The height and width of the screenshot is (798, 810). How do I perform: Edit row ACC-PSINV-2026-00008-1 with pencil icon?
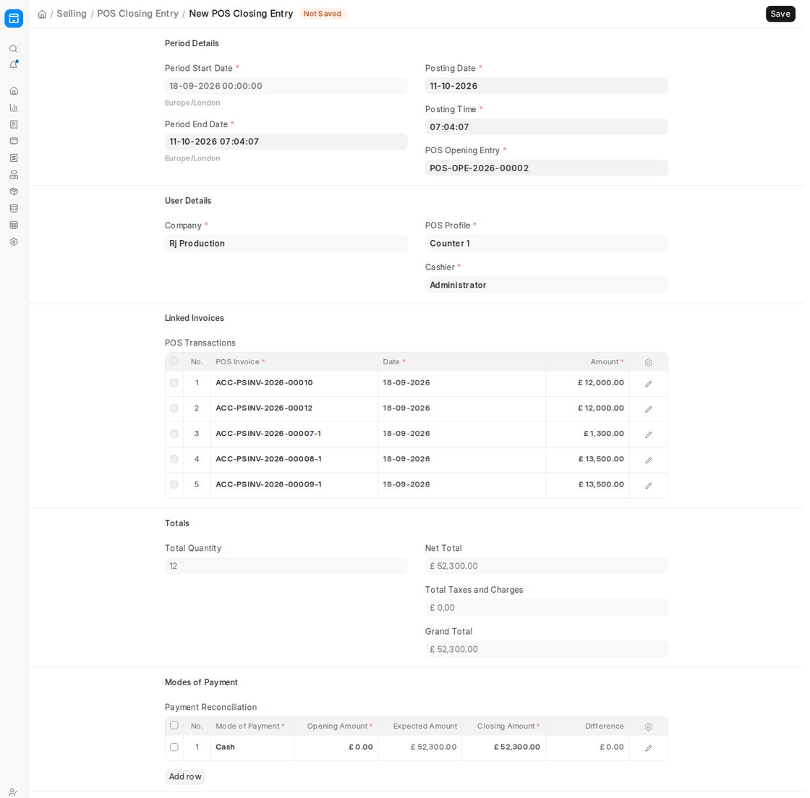tap(648, 460)
